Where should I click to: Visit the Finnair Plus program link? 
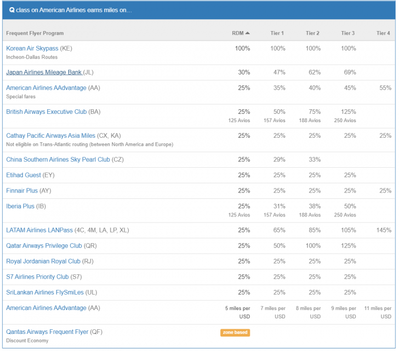pyautogui.click(x=22, y=191)
